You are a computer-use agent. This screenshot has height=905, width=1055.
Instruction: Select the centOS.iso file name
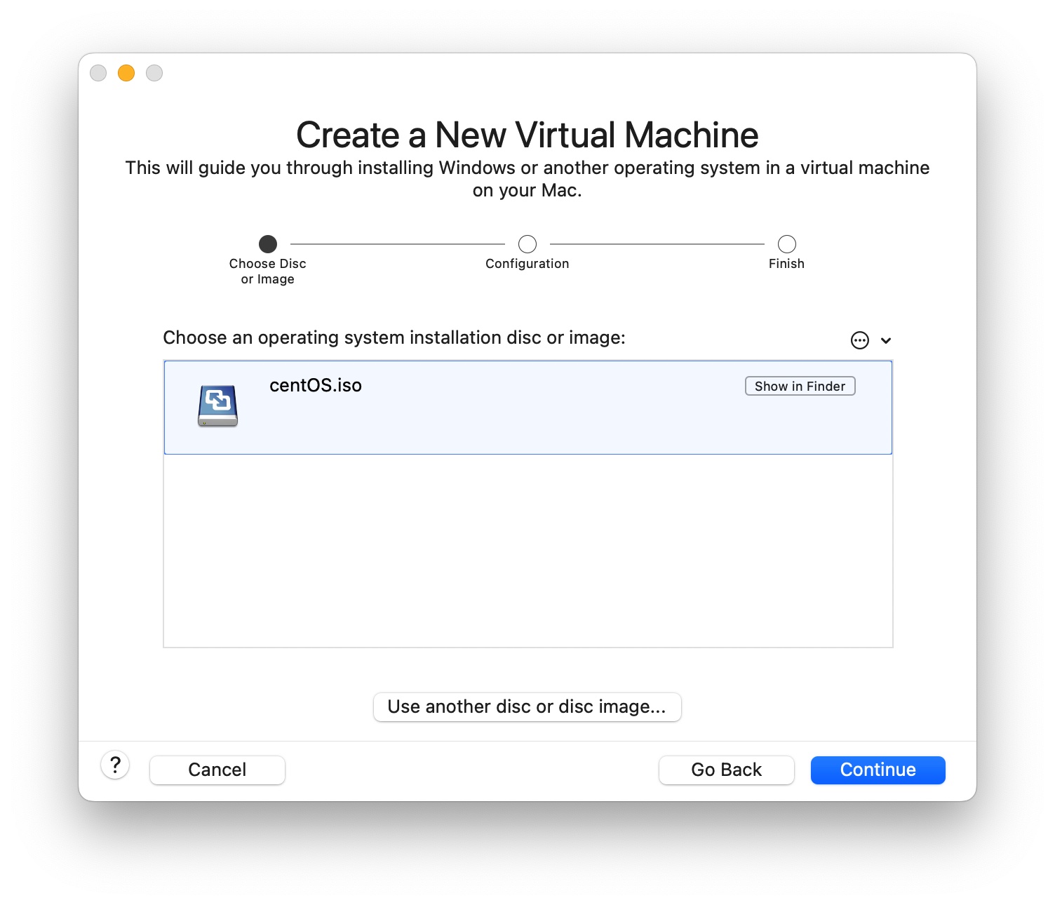tap(316, 385)
